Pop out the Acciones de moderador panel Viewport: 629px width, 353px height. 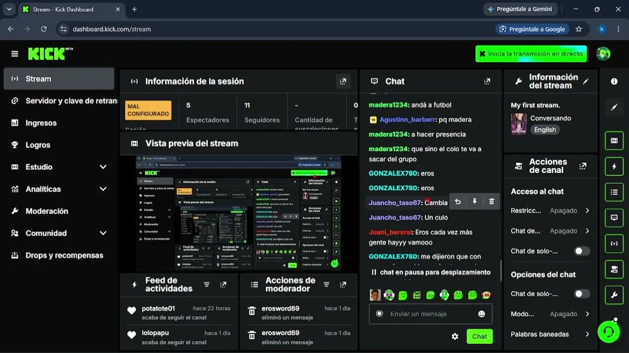tap(343, 284)
